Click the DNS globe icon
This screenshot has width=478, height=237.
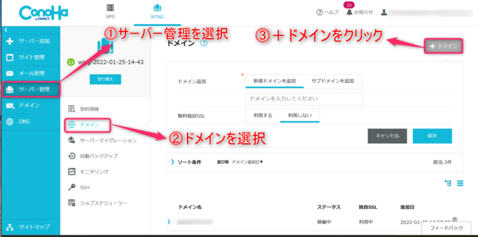pos(10,121)
